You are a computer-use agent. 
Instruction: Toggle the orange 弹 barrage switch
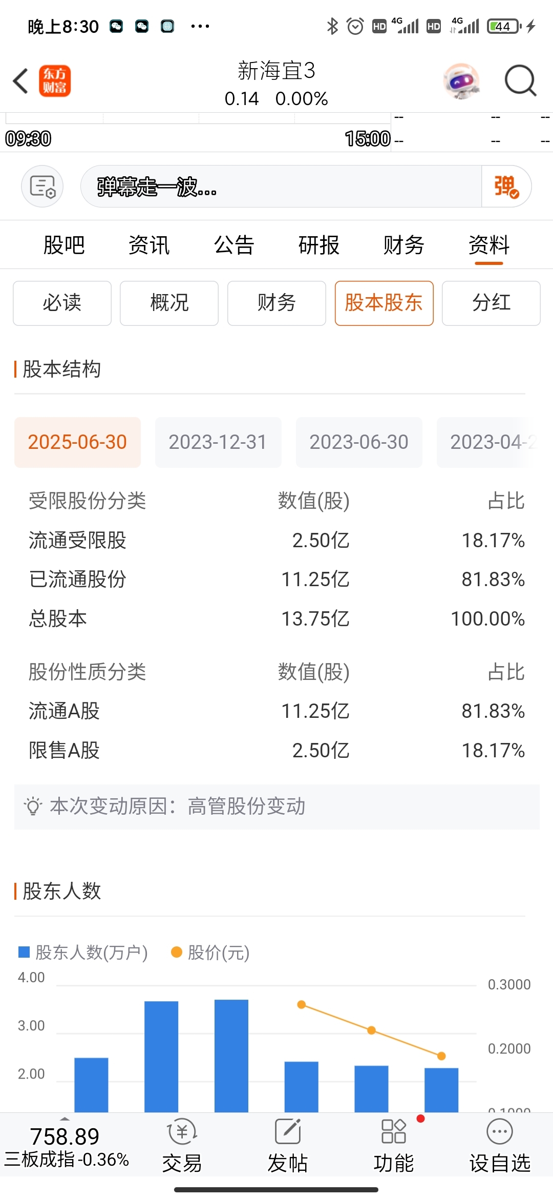[506, 186]
